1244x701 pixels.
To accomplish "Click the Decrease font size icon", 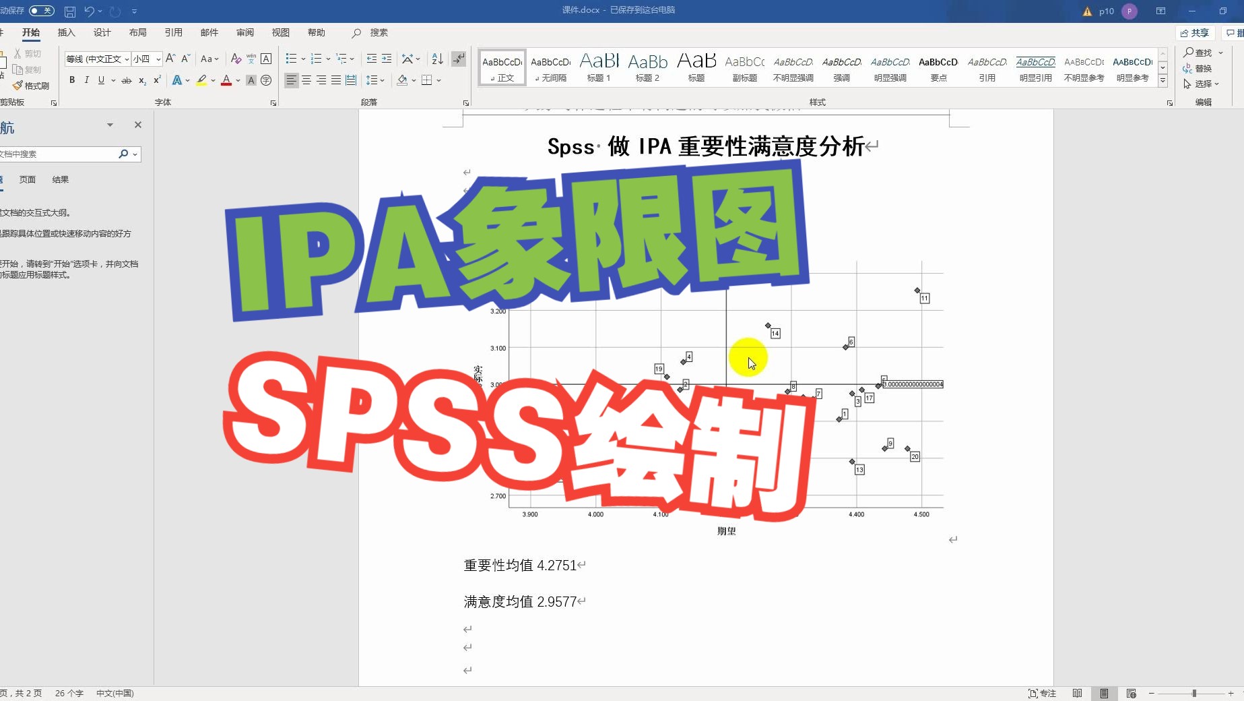I will tap(186, 59).
